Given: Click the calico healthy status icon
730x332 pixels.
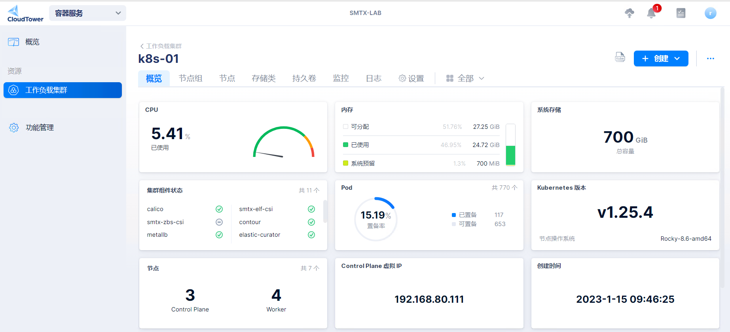Looking at the screenshot, I should [219, 209].
